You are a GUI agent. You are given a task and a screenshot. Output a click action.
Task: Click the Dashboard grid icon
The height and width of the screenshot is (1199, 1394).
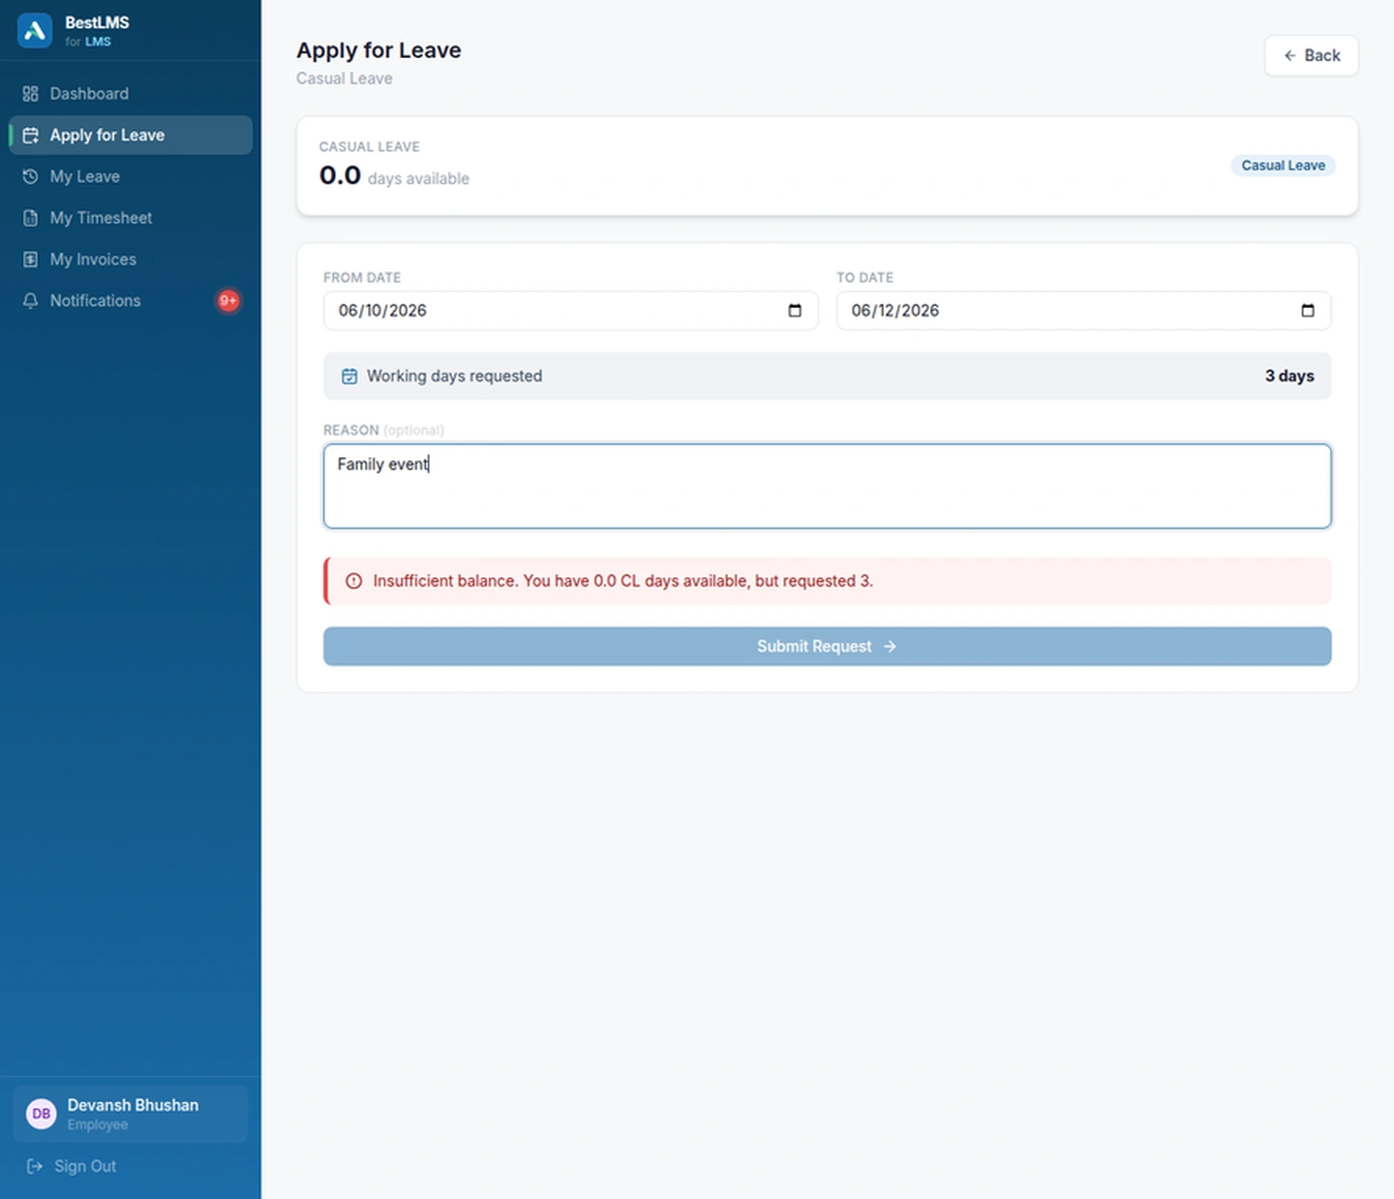31,94
